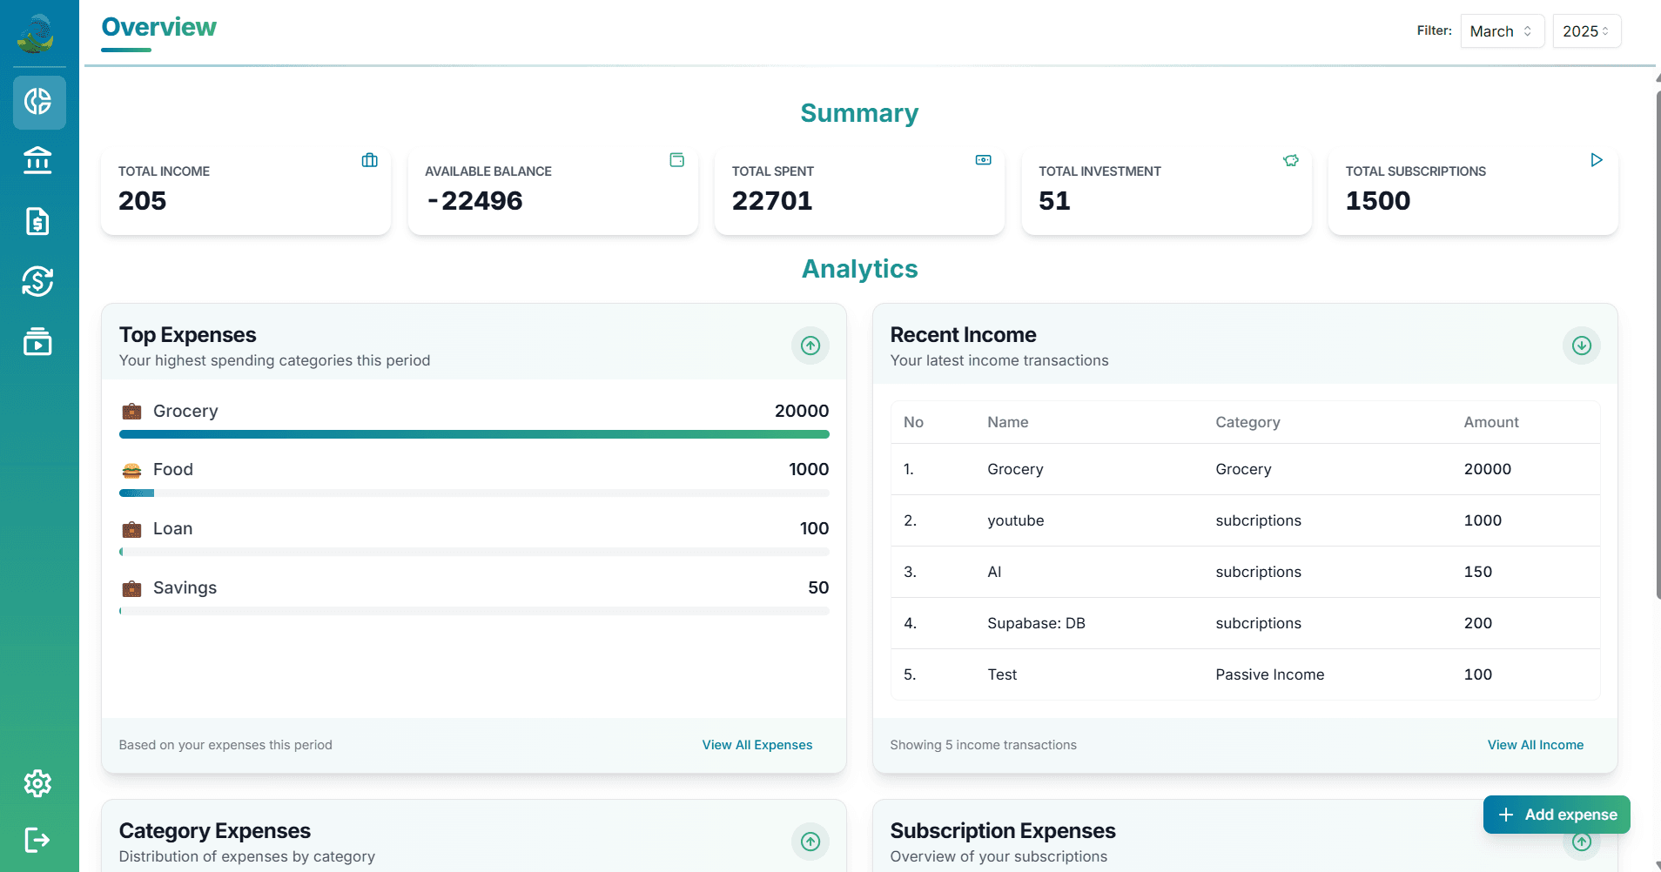Open settings gear in sidebar
The width and height of the screenshot is (1661, 872).
pos(37,783)
